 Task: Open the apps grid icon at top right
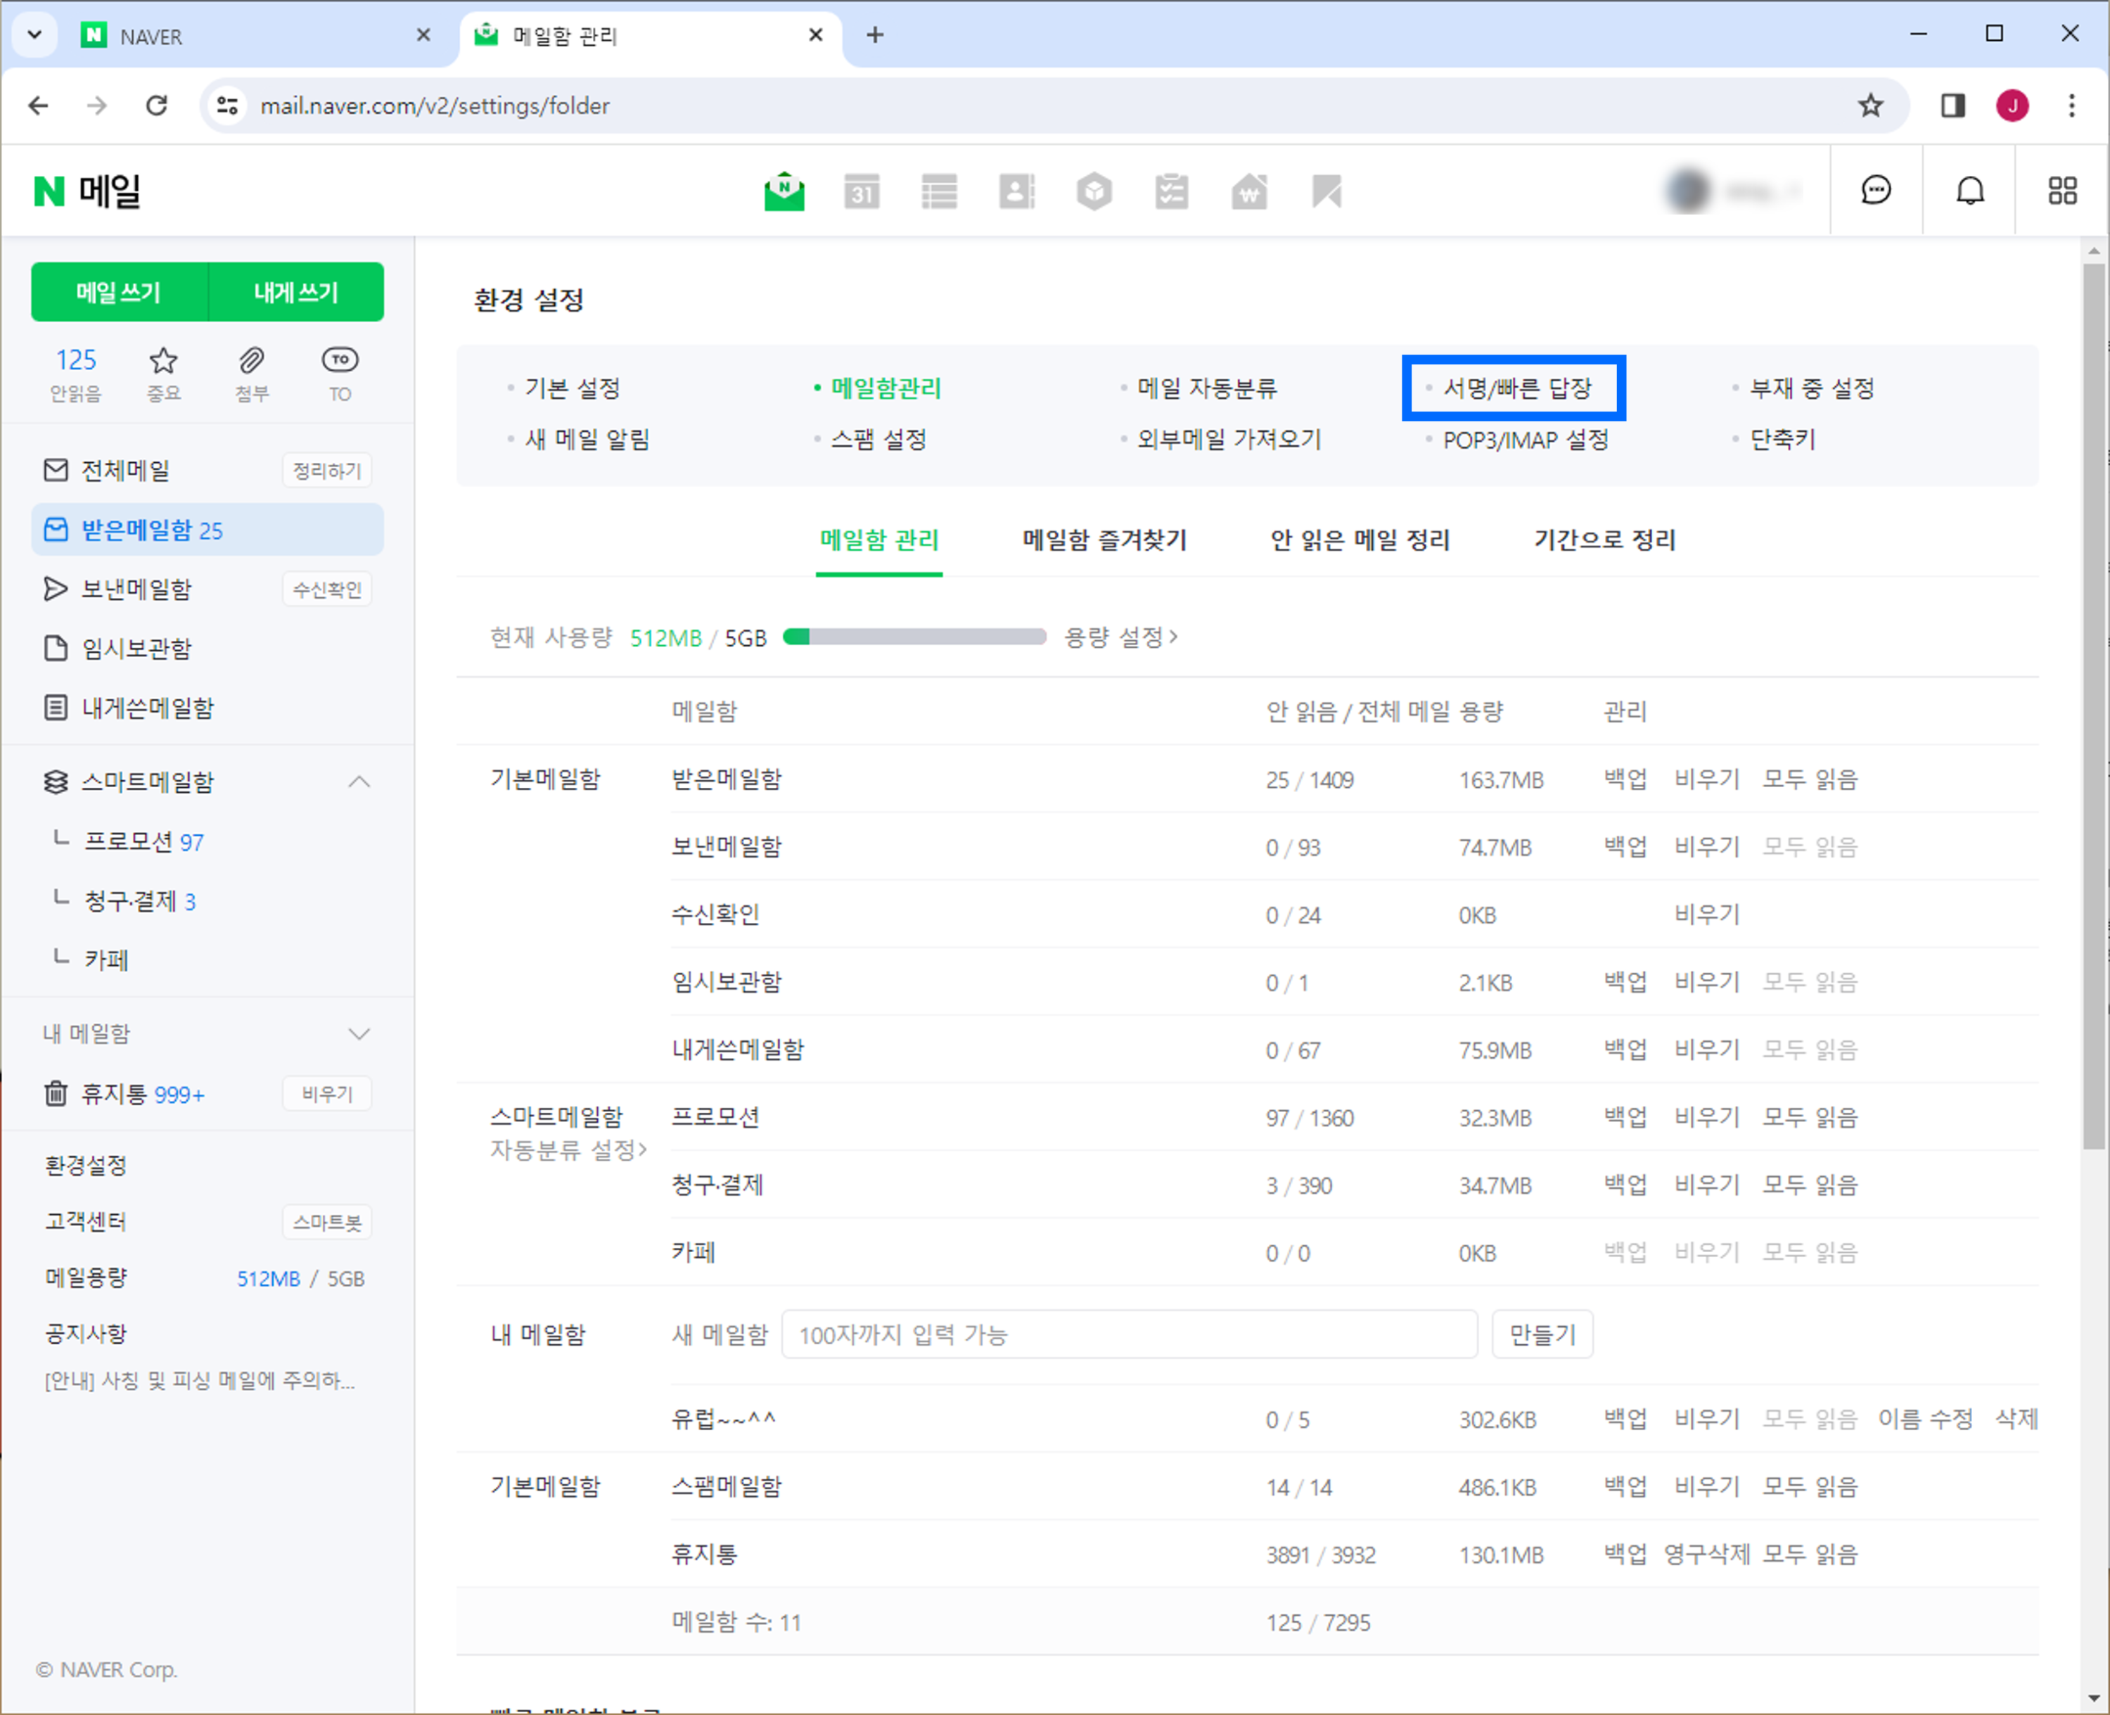[2063, 191]
